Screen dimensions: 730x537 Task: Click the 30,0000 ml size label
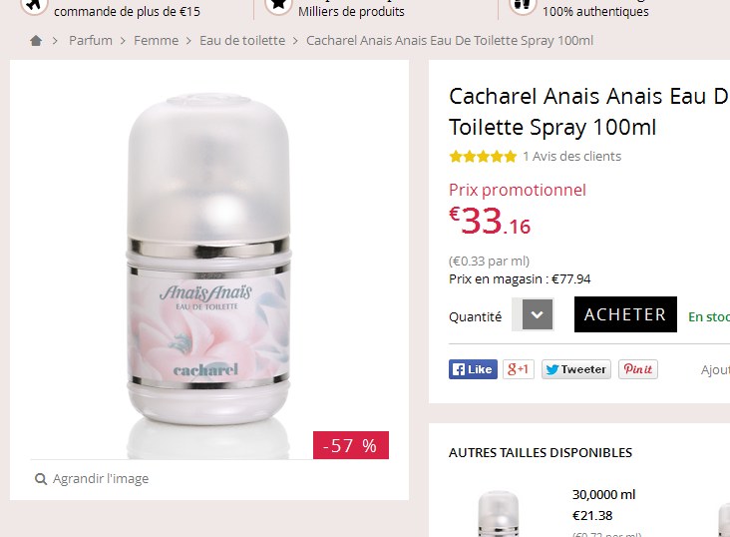603,495
